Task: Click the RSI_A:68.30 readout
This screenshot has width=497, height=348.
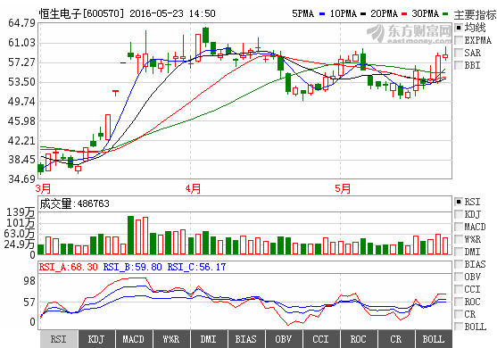Action: click(69, 267)
